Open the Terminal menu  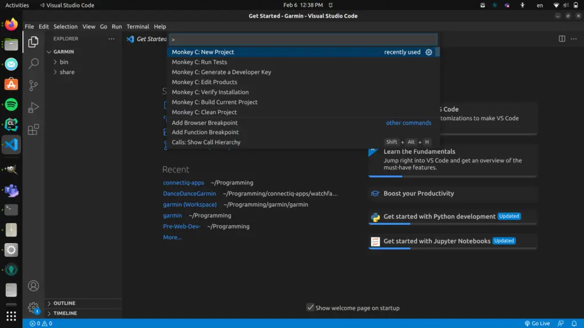[x=137, y=26]
